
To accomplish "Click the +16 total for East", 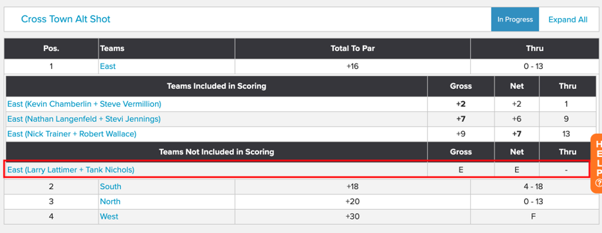I will coord(352,66).
